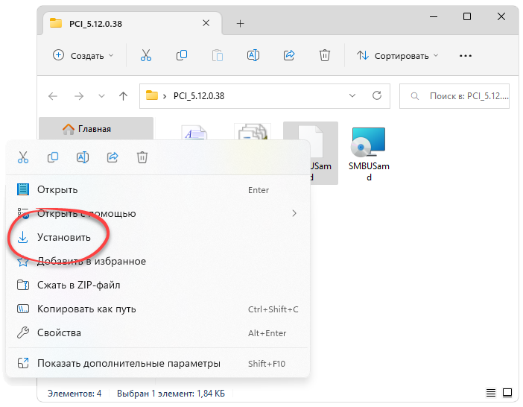Minimize the Explorer window

point(434,16)
